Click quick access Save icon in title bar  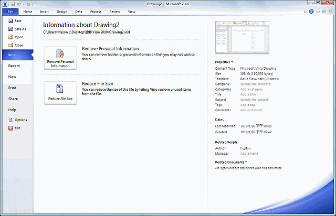pos(13,4)
